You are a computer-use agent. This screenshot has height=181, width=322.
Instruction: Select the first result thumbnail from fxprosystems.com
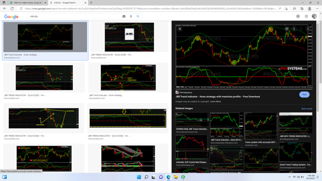45,37
